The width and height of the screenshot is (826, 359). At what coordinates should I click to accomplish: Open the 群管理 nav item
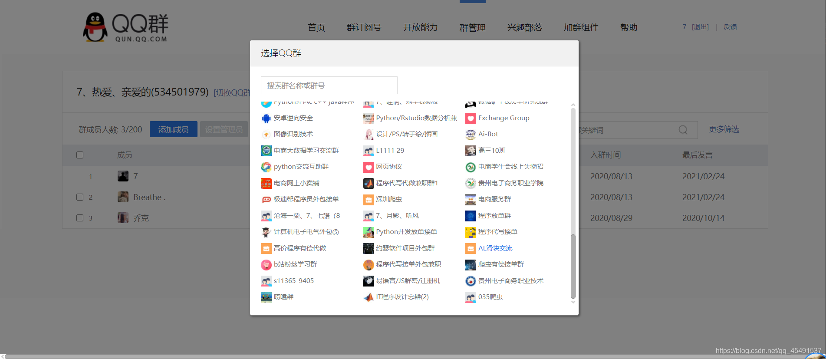pyautogui.click(x=472, y=27)
